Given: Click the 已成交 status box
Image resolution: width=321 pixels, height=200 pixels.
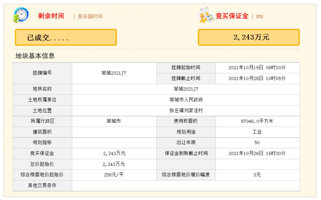Looking at the screenshot, I should 66,37.
